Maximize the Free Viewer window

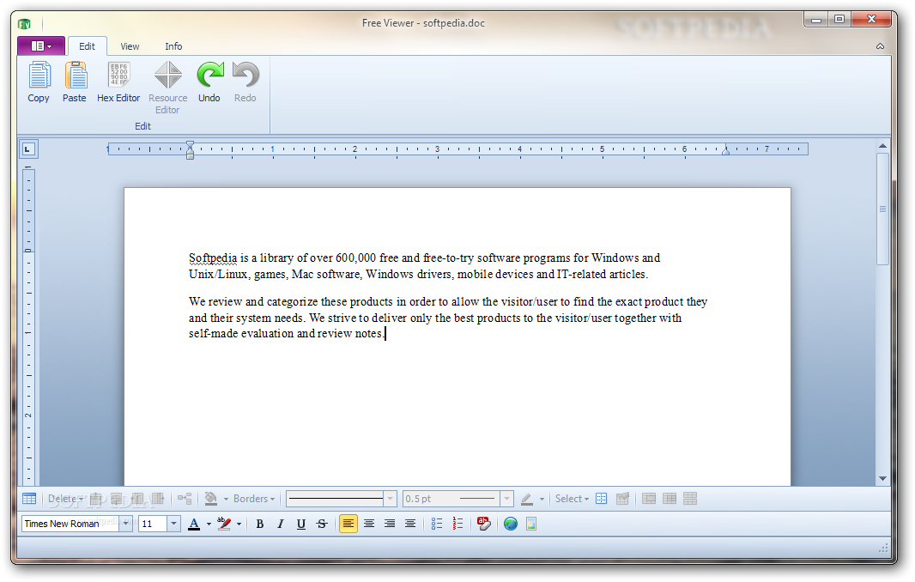[x=839, y=20]
